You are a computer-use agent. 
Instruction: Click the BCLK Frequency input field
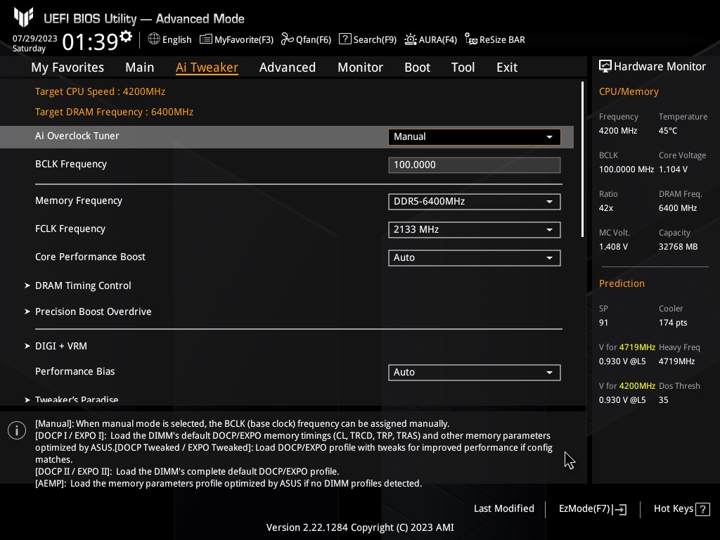475,165
